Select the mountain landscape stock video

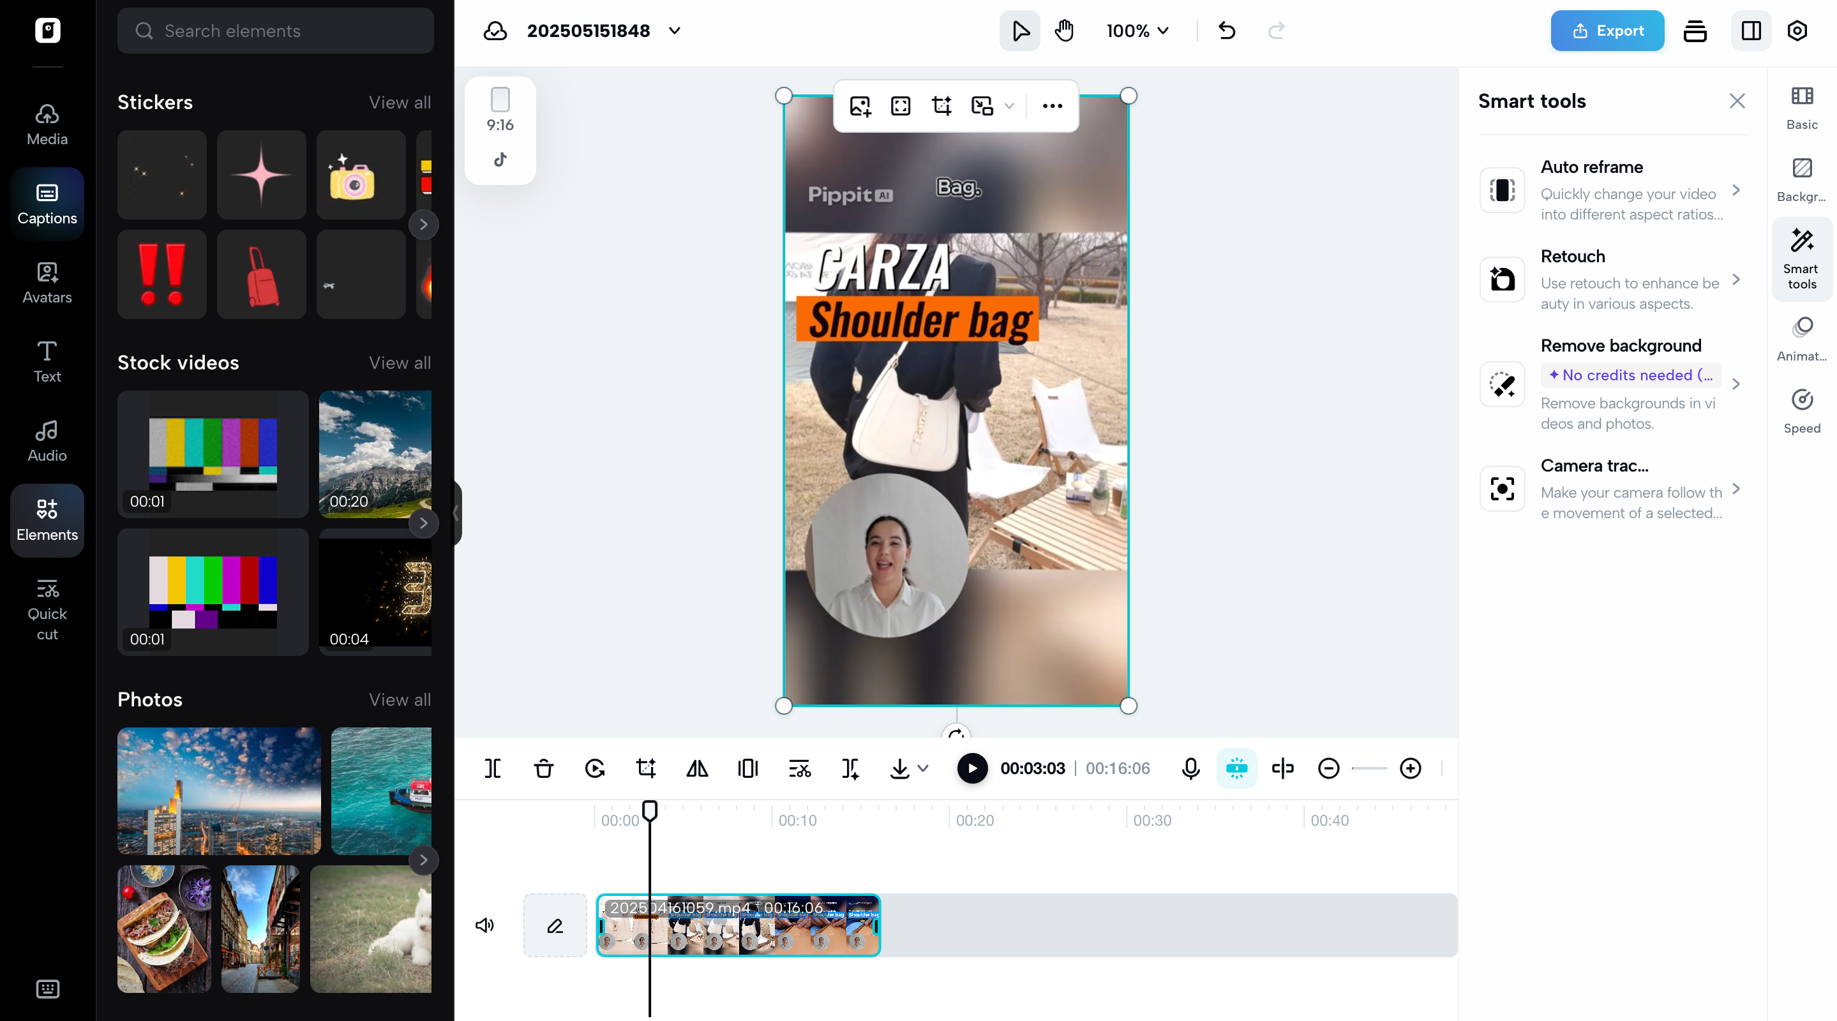pos(375,454)
